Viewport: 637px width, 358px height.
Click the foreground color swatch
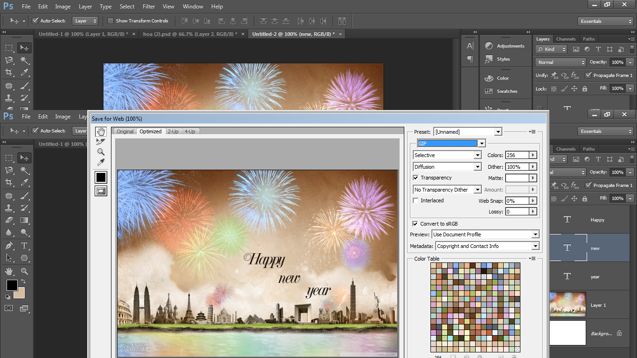point(12,285)
